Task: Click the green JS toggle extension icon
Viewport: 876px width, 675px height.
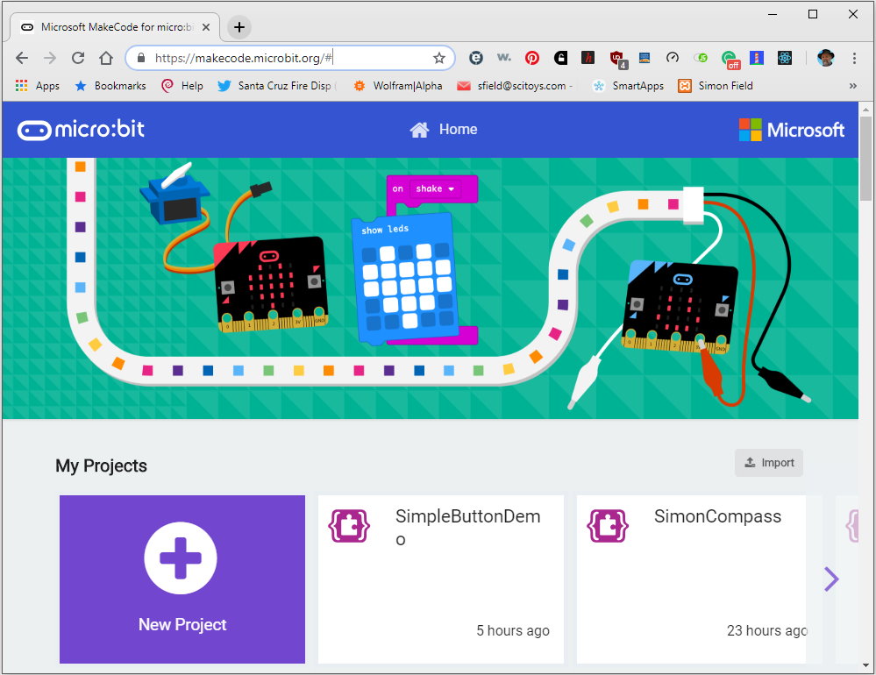Action: point(701,58)
